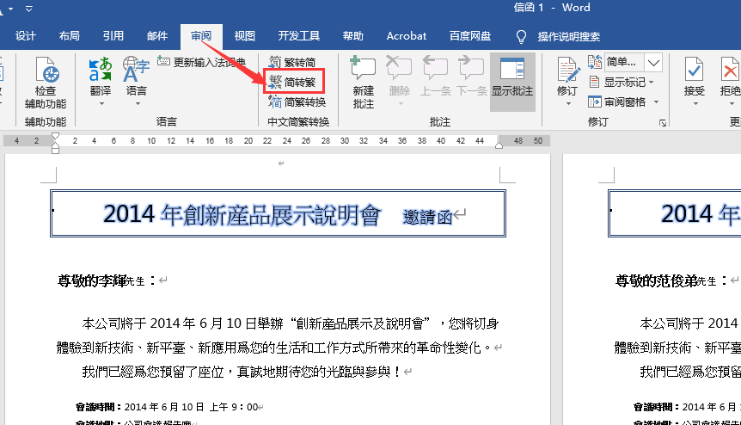The height and width of the screenshot is (425, 741).
Task: Click the Translate (翻译) icon
Action: tap(101, 70)
